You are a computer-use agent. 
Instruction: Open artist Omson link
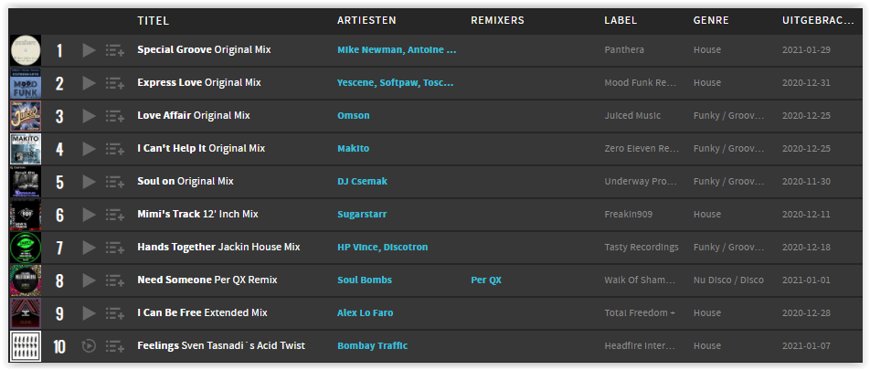pos(354,116)
